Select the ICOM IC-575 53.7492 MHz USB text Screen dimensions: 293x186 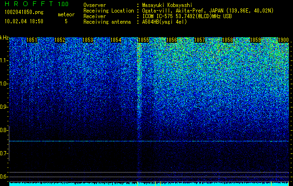tap(187, 16)
